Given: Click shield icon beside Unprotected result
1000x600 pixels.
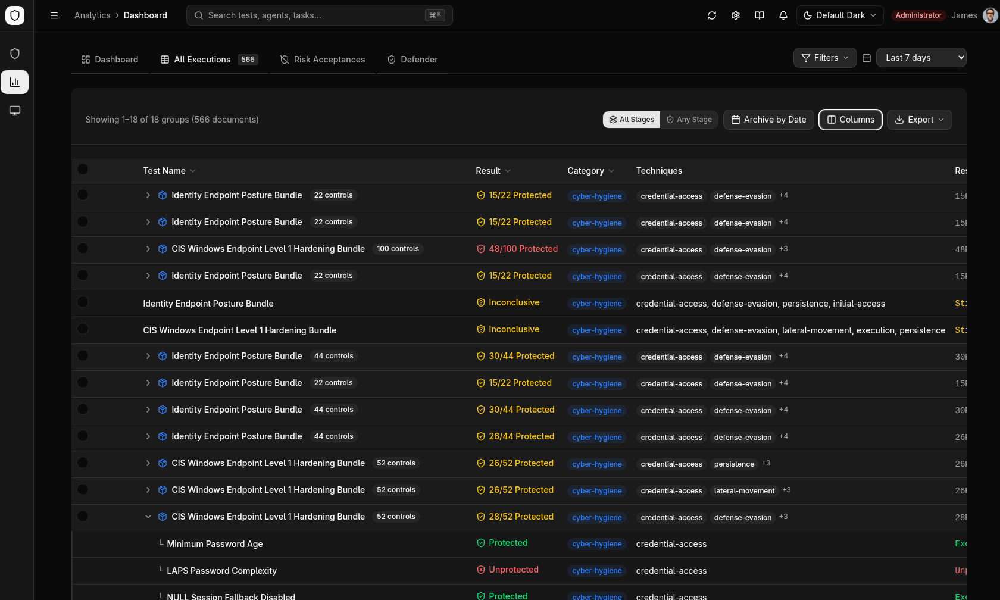Looking at the screenshot, I should pyautogui.click(x=481, y=570).
